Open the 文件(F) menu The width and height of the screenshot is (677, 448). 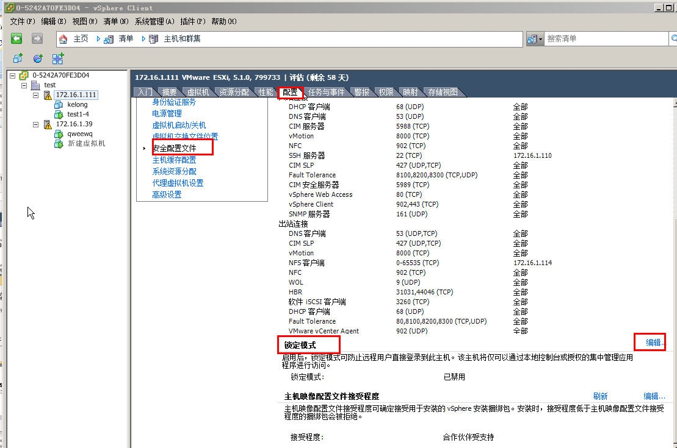[23, 21]
